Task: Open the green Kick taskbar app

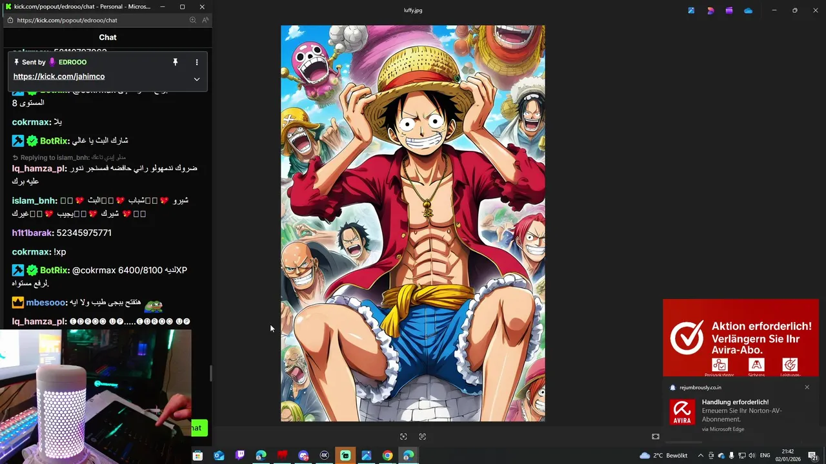Action: [x=345, y=456]
